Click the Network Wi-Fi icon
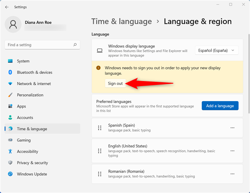 click(x=10, y=84)
